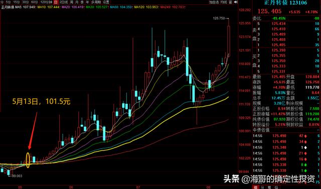Click the large 125.405 current price
Image resolution: width=321 pixels, height=189 pixels.
pos(269,12)
